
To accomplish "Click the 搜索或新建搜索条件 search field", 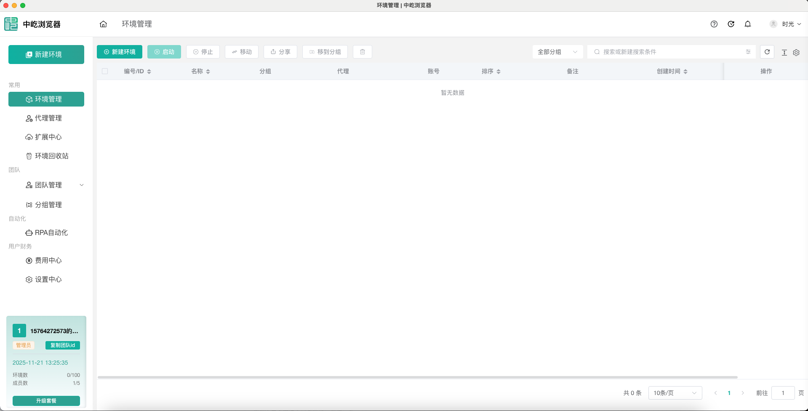I will tap(669, 52).
